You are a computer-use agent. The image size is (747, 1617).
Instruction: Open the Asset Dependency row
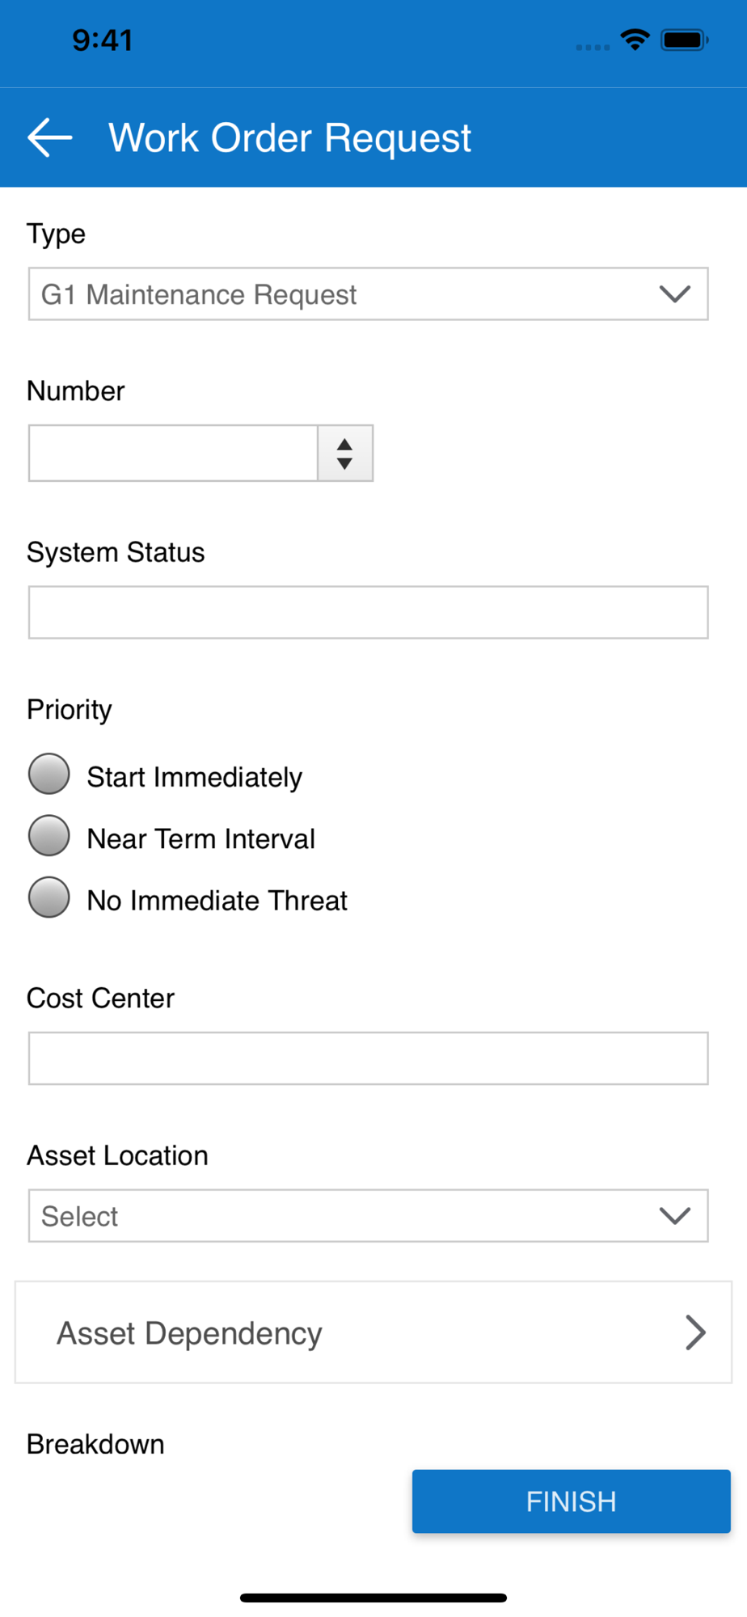(x=373, y=1332)
